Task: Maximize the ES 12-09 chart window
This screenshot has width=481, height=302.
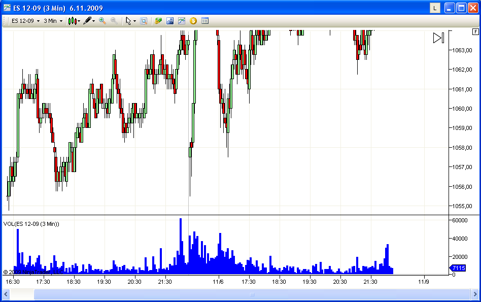Action: click(461, 8)
